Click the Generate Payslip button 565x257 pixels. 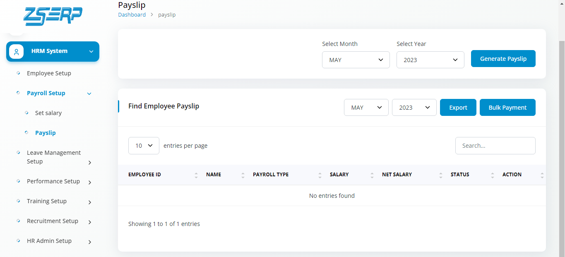(503, 59)
